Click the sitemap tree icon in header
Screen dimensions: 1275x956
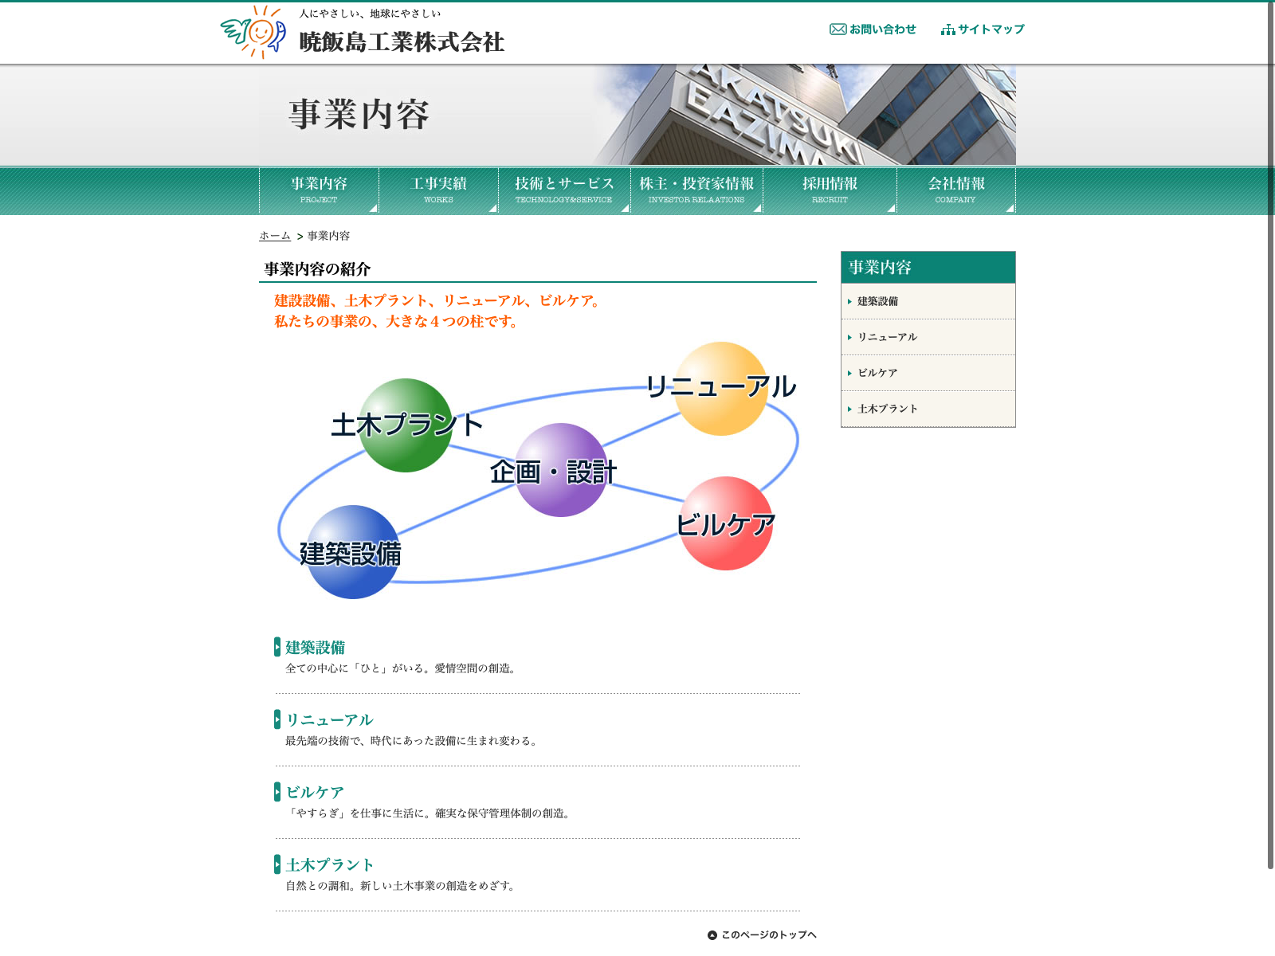pos(947,29)
